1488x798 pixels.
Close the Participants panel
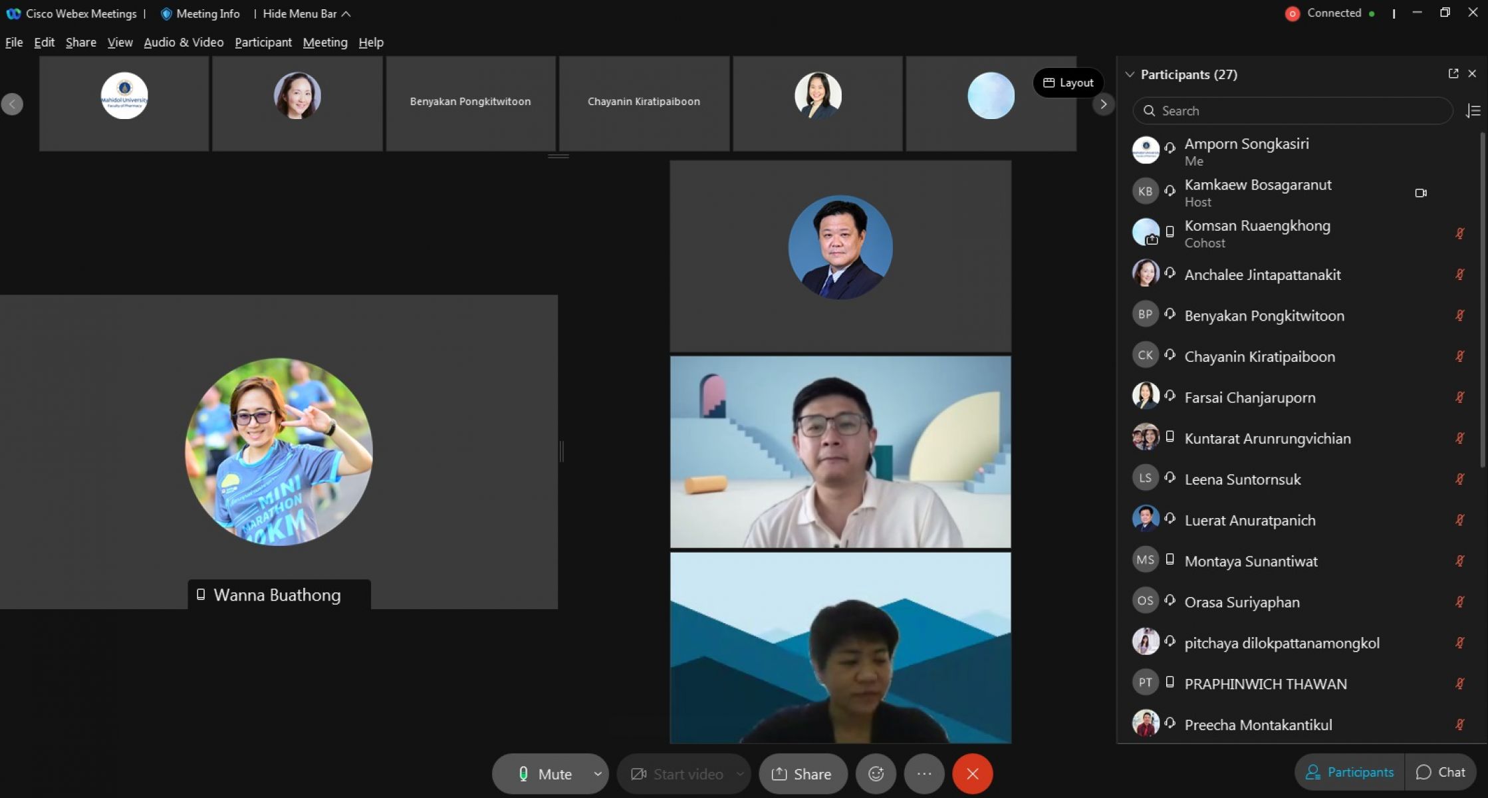pos(1472,74)
